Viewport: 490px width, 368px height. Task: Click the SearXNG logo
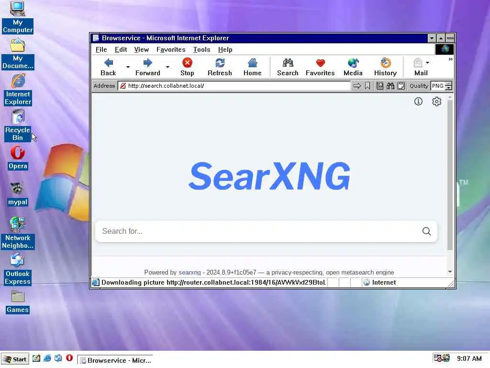click(269, 176)
